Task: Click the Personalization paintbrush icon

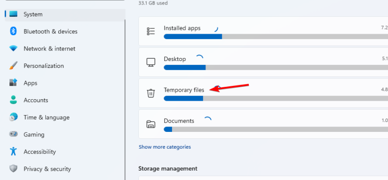Action: [13, 65]
